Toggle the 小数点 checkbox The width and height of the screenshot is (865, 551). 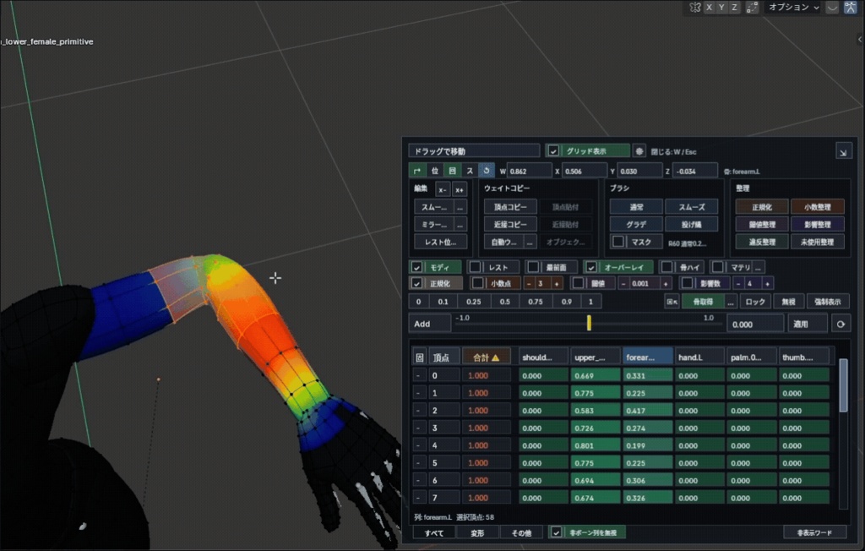[x=478, y=283]
